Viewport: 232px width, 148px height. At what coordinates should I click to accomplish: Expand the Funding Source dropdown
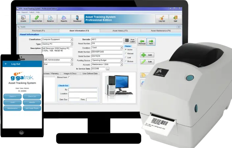[x=121, y=60]
